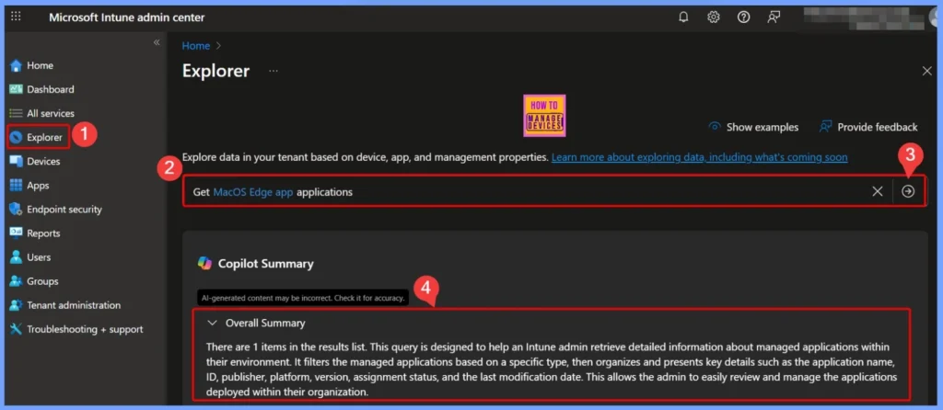Click the Troubleshooting wrench icon
This screenshot has height=410, width=943.
click(x=17, y=329)
